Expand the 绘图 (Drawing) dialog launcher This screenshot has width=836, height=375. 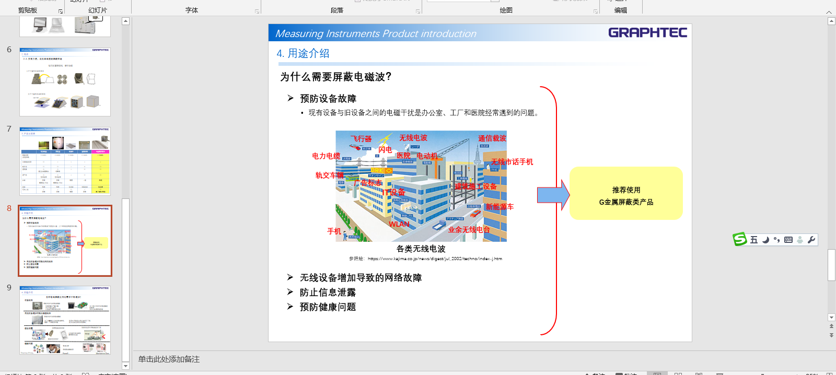[596, 11]
